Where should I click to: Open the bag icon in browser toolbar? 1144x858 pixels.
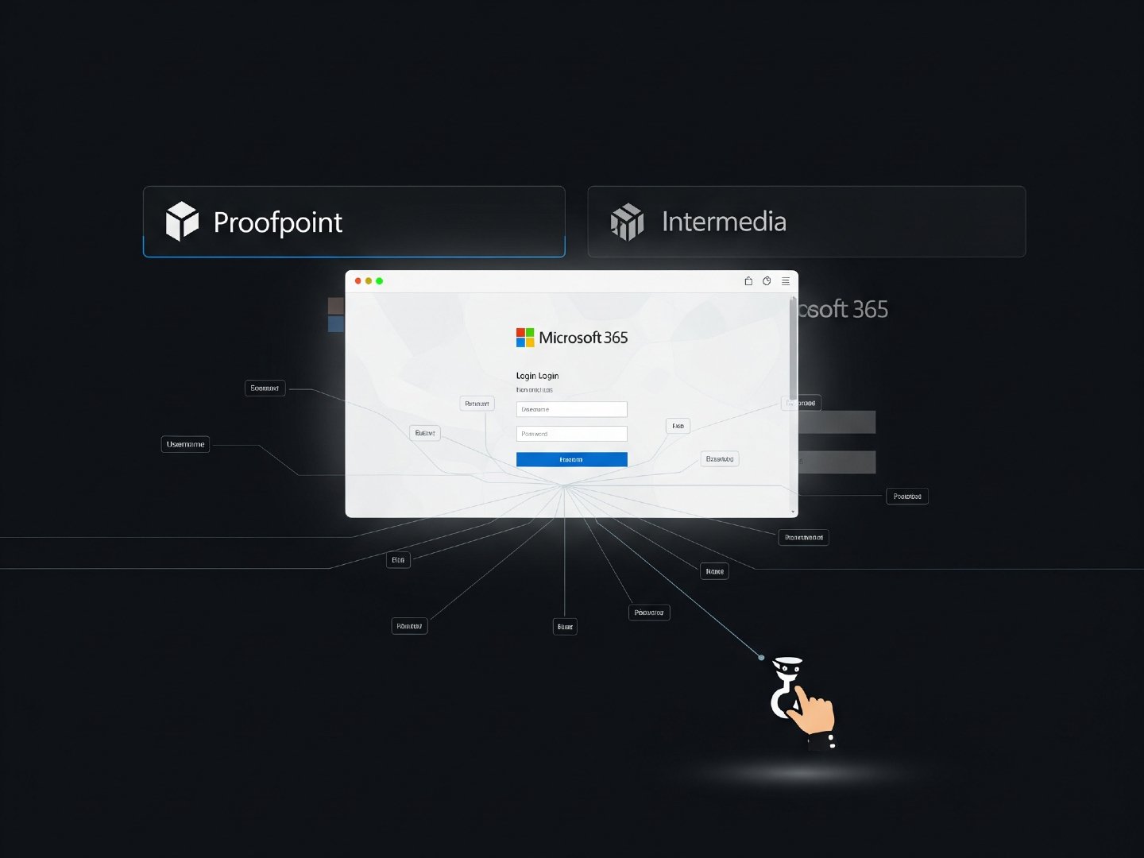coord(748,281)
